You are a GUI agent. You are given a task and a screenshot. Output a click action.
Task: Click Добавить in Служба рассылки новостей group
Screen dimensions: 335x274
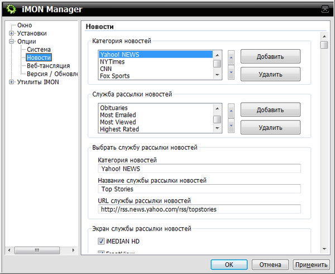[x=270, y=110]
